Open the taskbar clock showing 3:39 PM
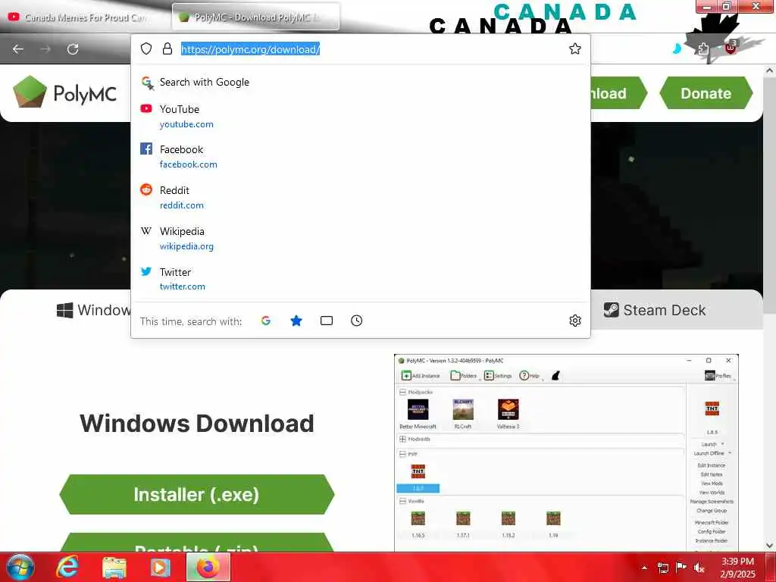Image resolution: width=776 pixels, height=582 pixels. pos(737,568)
